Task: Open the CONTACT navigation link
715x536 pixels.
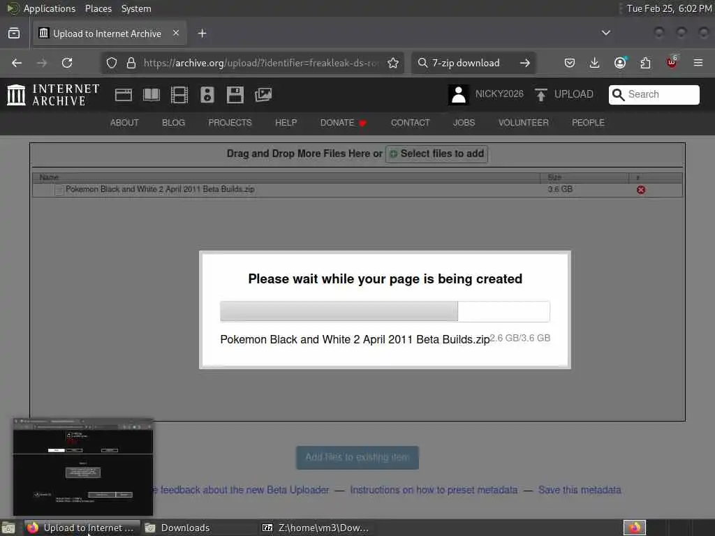Action: (x=410, y=123)
